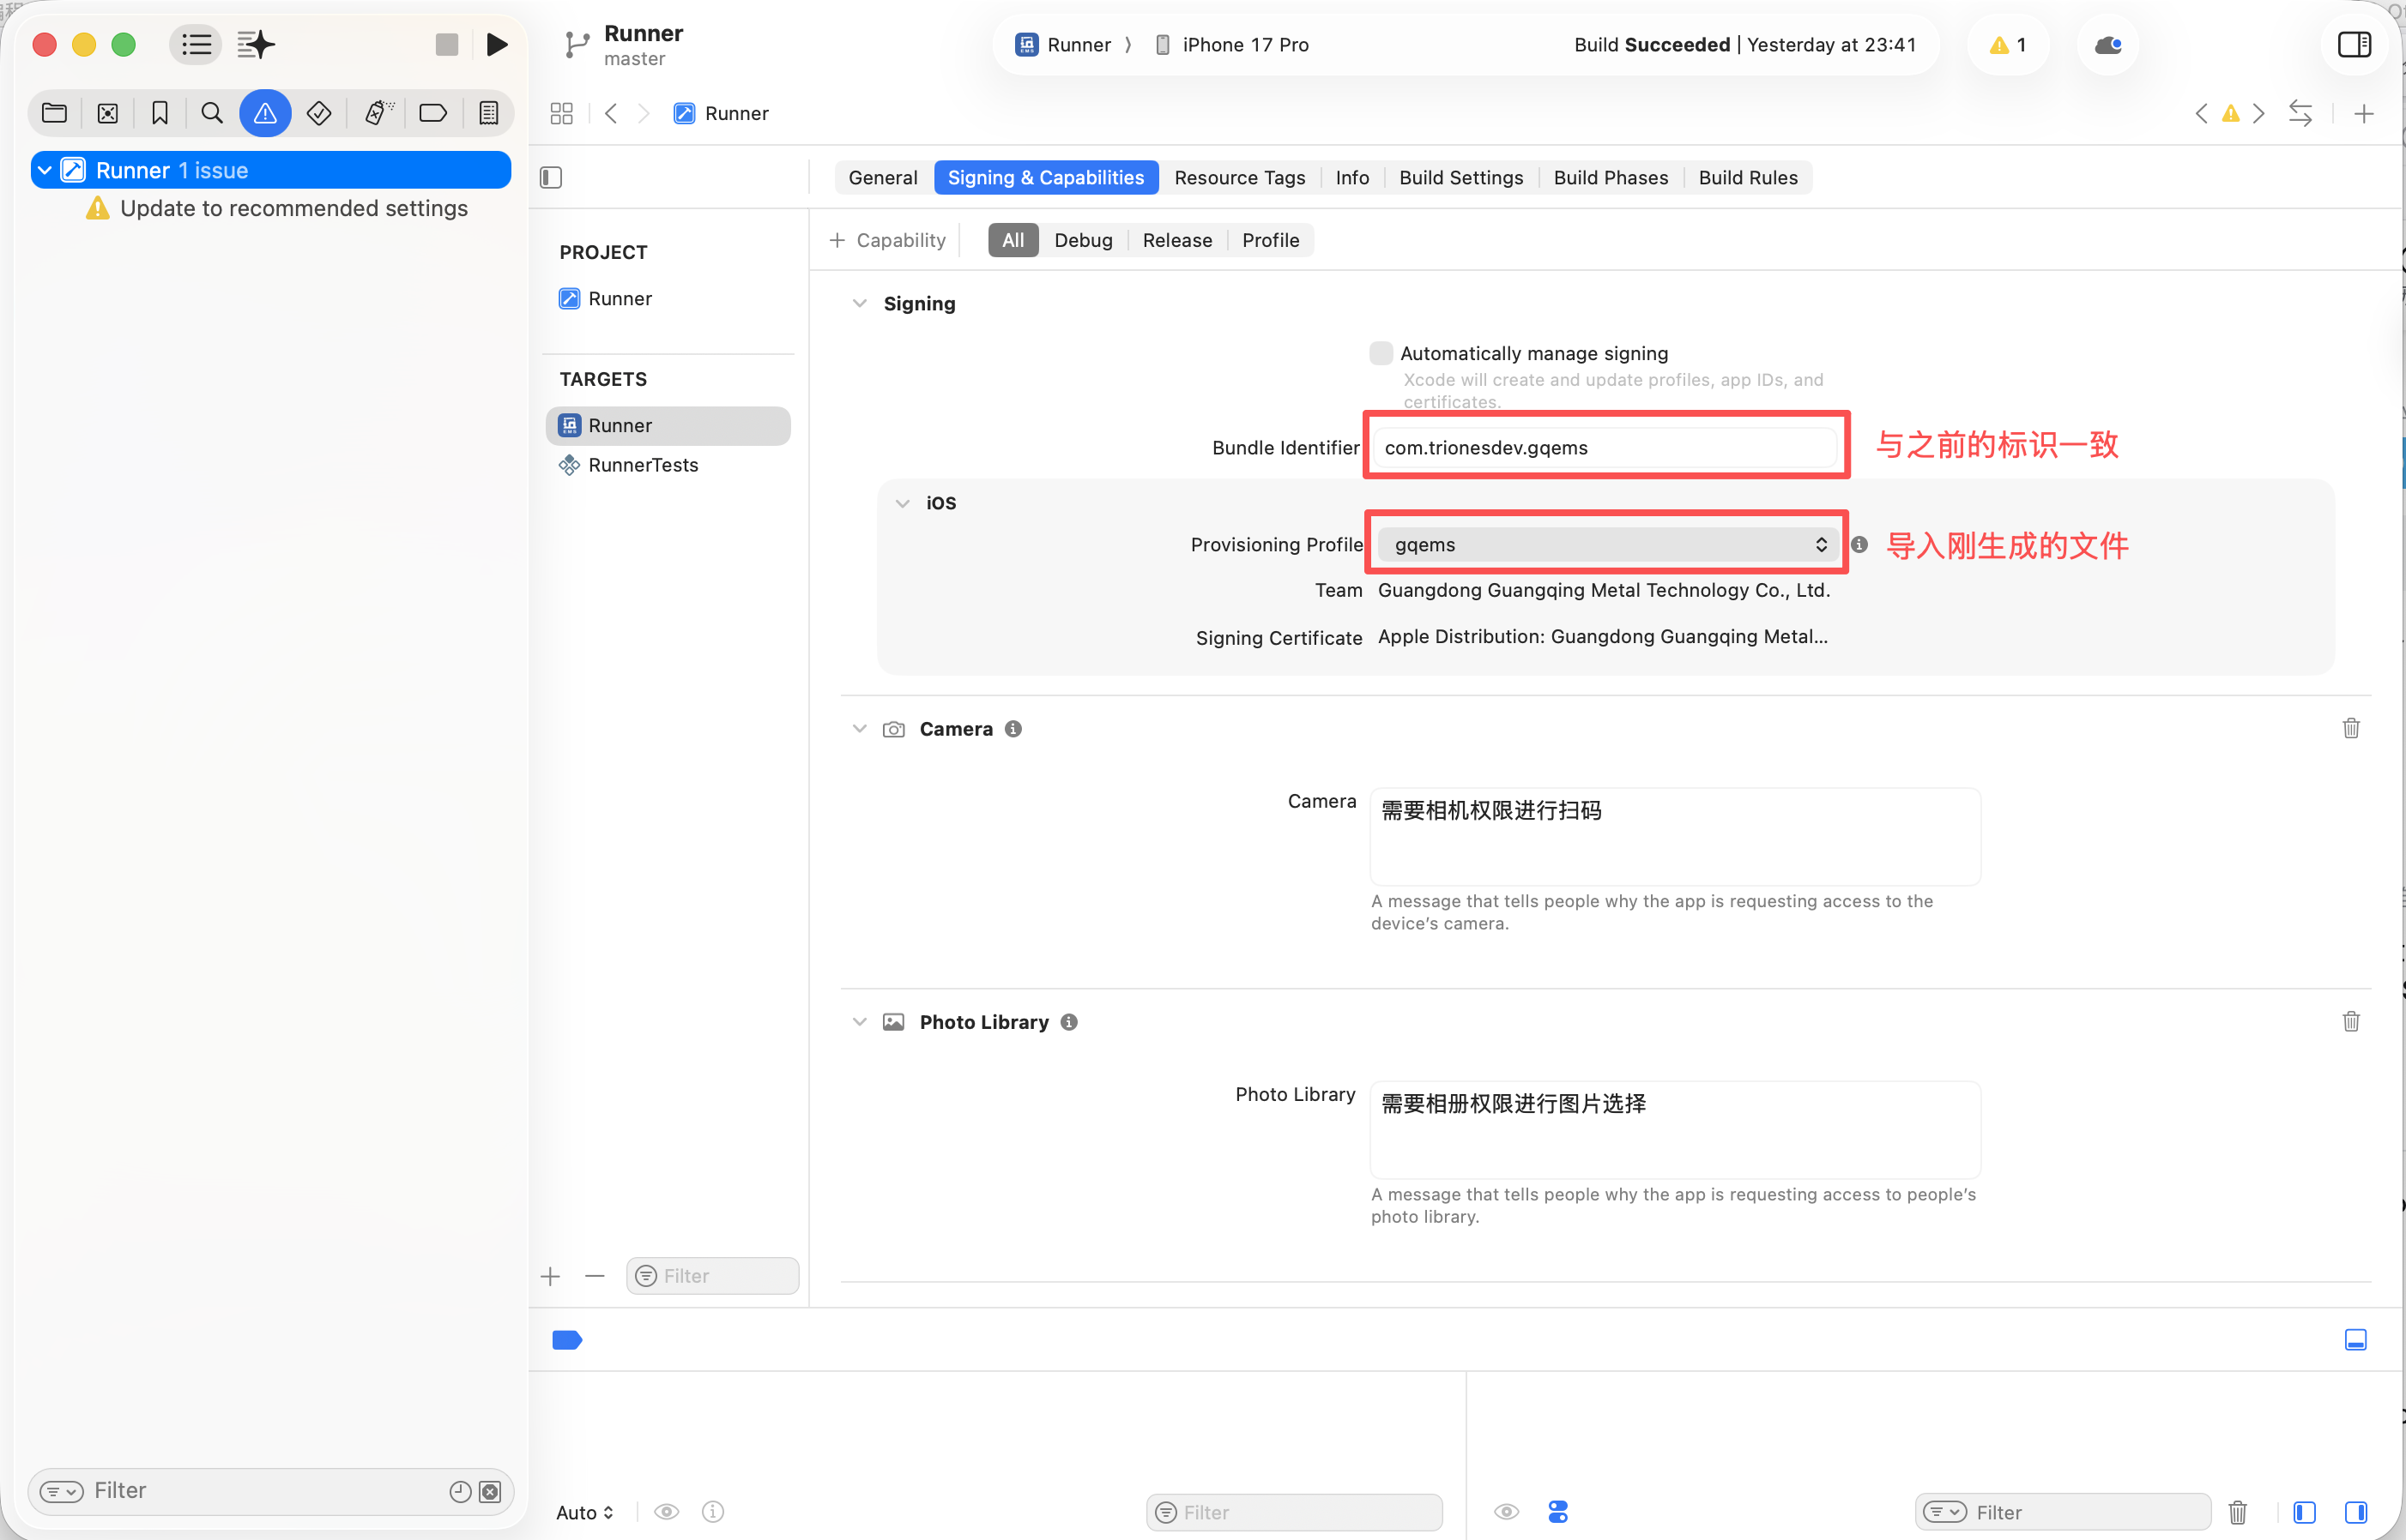This screenshot has width=2406, height=1540.
Task: Open the Project navigator folder icon
Action: [x=54, y=113]
